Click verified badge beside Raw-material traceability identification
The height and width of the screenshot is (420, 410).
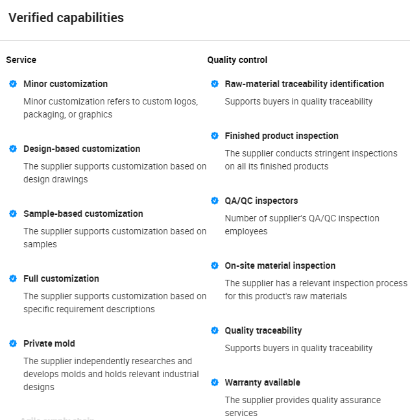pyautogui.click(x=215, y=84)
